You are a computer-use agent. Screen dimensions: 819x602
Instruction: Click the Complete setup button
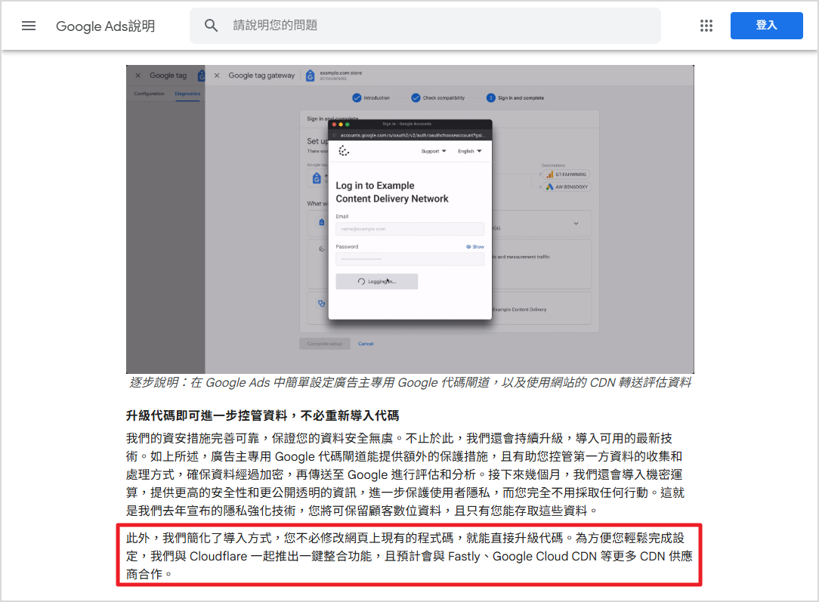[x=325, y=344]
